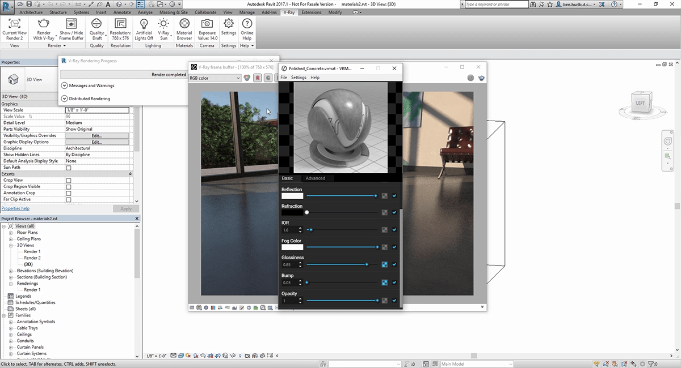Image resolution: width=681 pixels, height=368 pixels.
Task: Click the V-Ray Sun icon
Action: tap(163, 24)
